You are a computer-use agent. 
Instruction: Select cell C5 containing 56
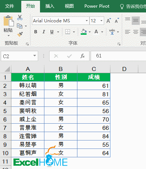click(x=94, y=111)
